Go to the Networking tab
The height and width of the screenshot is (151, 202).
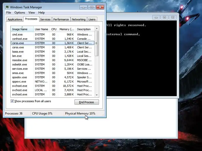tap(79, 19)
